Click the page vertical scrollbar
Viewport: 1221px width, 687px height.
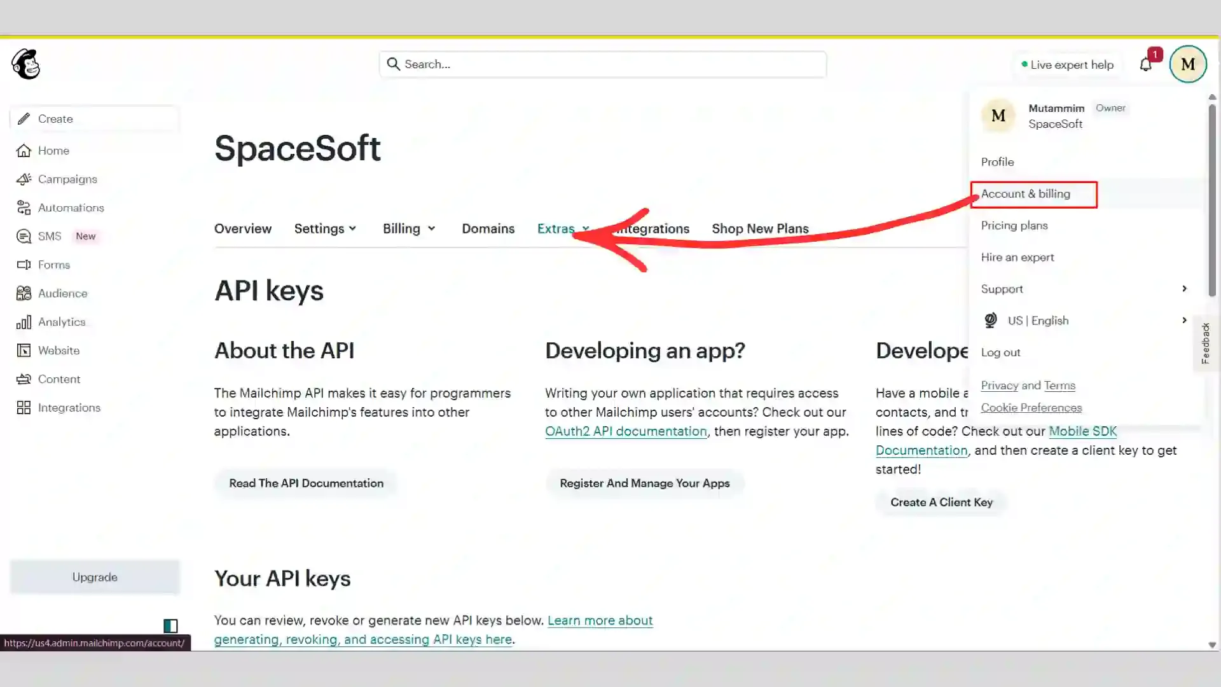[1212, 199]
